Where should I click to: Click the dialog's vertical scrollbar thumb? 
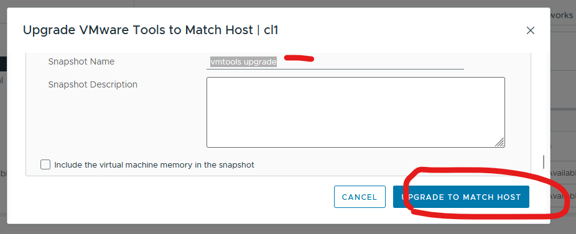coord(544,162)
